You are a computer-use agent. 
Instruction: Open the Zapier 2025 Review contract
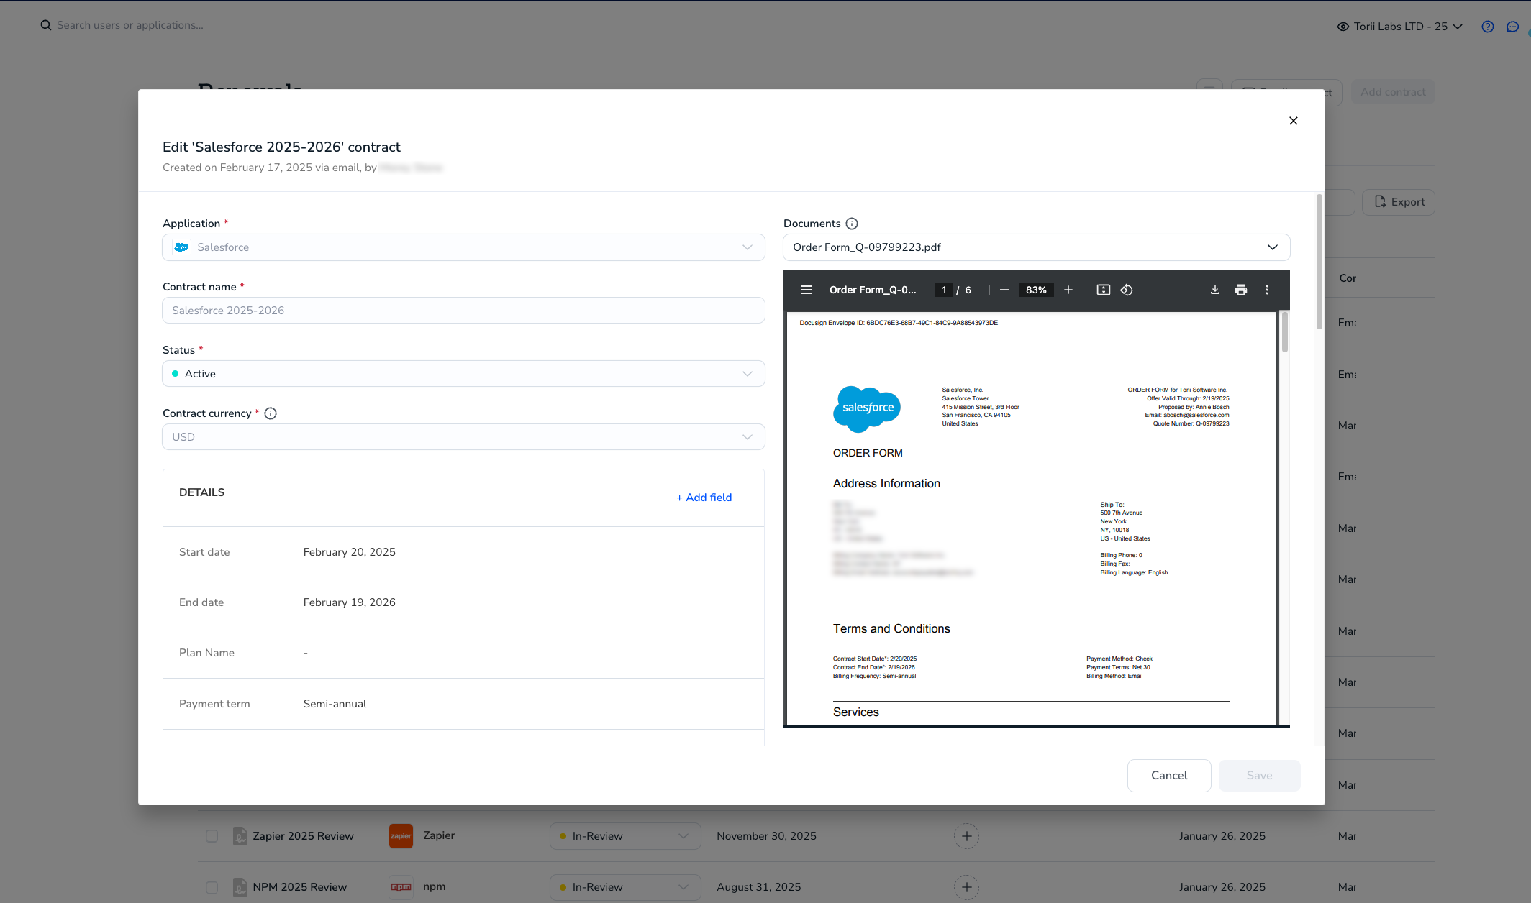pyautogui.click(x=303, y=836)
